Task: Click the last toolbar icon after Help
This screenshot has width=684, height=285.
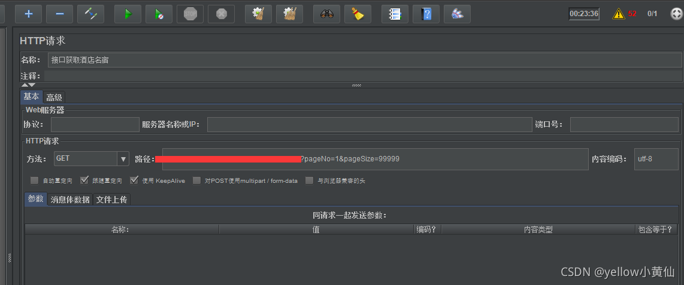Action: pos(457,14)
